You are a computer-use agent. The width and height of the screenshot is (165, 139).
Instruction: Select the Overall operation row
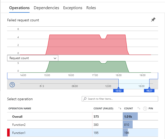coord(82,116)
